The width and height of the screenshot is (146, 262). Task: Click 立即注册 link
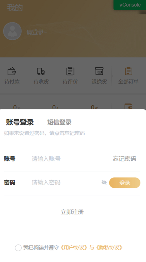click(x=72, y=212)
